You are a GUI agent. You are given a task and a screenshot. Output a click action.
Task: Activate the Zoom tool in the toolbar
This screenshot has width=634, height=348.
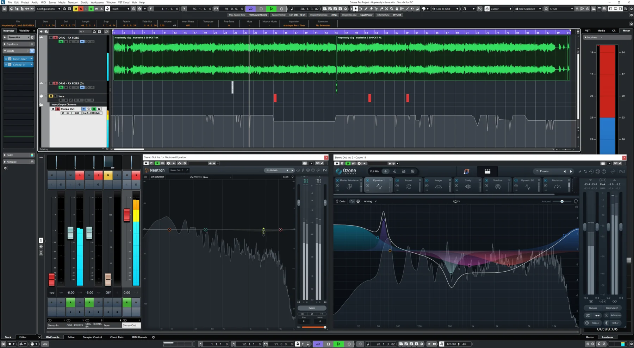click(392, 9)
